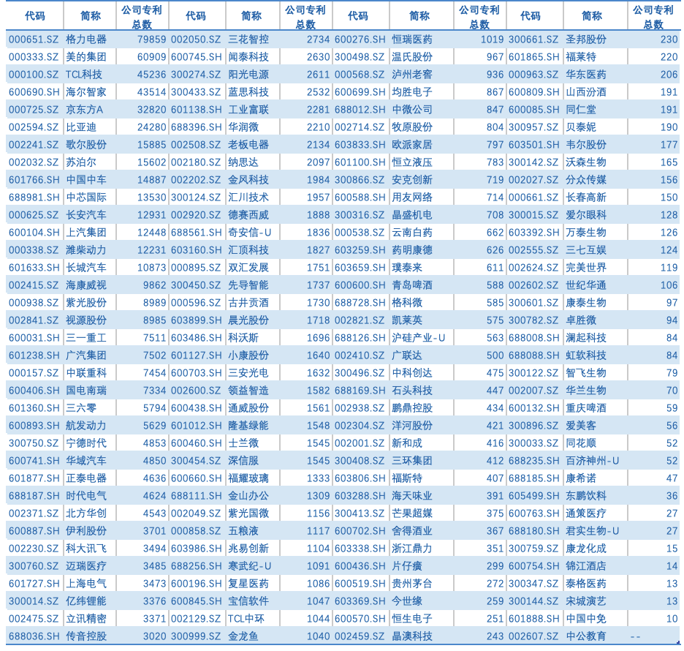
Task: Select code 002607.SZ
Action: 533,636
